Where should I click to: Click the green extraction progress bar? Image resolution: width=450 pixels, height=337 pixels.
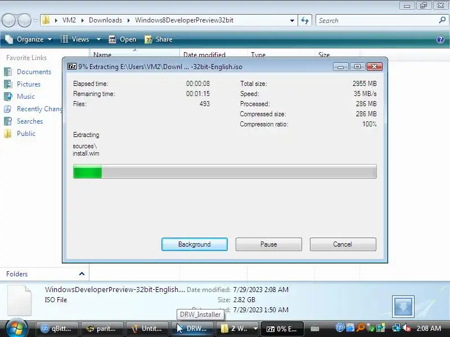224,171
